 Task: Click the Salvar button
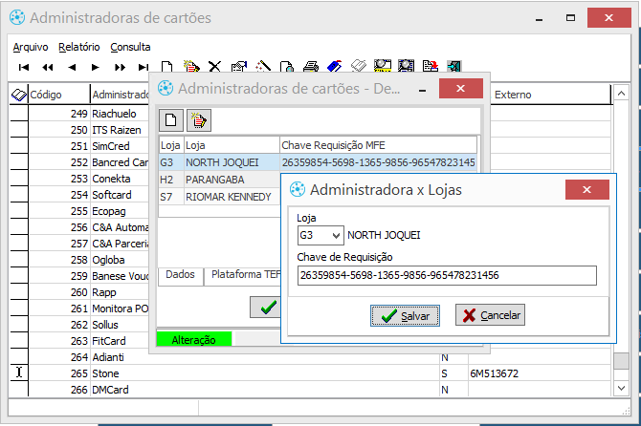(x=405, y=315)
